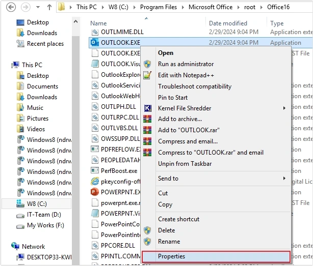The image size is (313, 266).
Task: Click the Forward navigation arrow
Action: coord(25,7)
